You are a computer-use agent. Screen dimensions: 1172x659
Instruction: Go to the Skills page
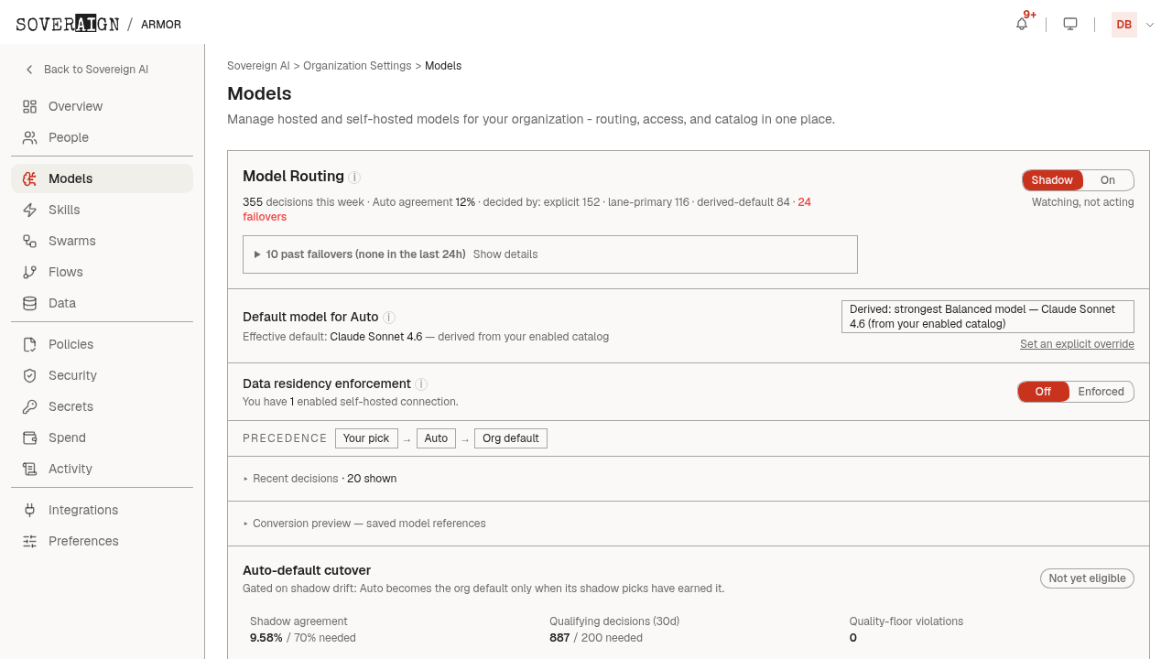pos(102,210)
